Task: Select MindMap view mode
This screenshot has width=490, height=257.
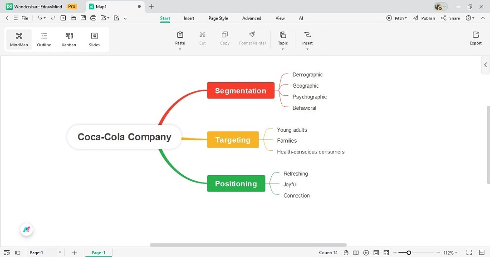Action: [x=19, y=40]
